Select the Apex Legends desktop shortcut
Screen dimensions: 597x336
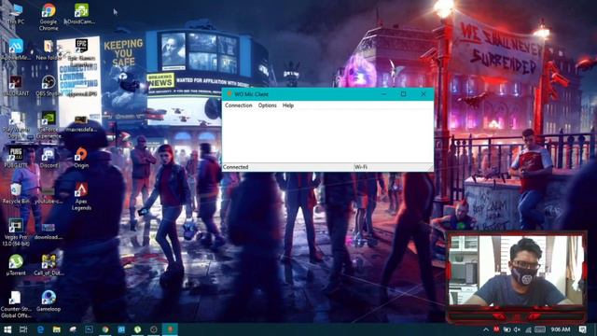(x=81, y=197)
